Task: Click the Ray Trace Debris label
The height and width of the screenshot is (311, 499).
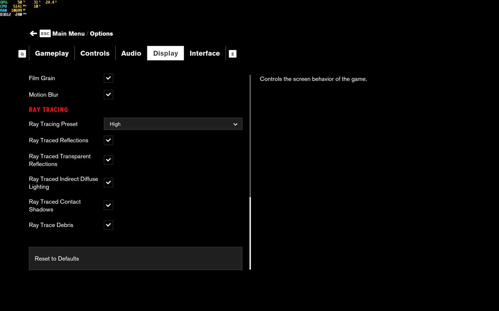Action: point(51,225)
